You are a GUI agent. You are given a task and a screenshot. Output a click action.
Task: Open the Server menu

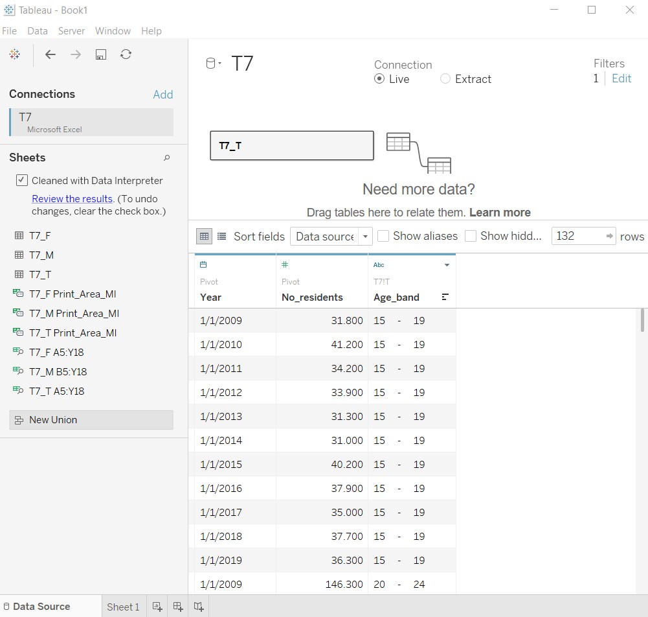coord(71,31)
